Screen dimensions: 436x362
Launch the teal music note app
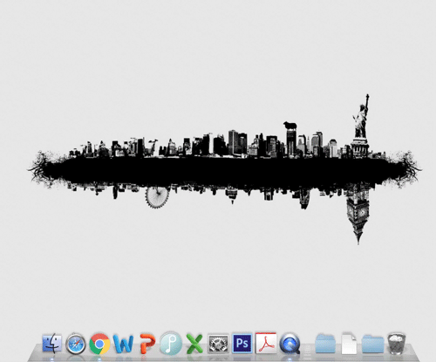pos(171,344)
